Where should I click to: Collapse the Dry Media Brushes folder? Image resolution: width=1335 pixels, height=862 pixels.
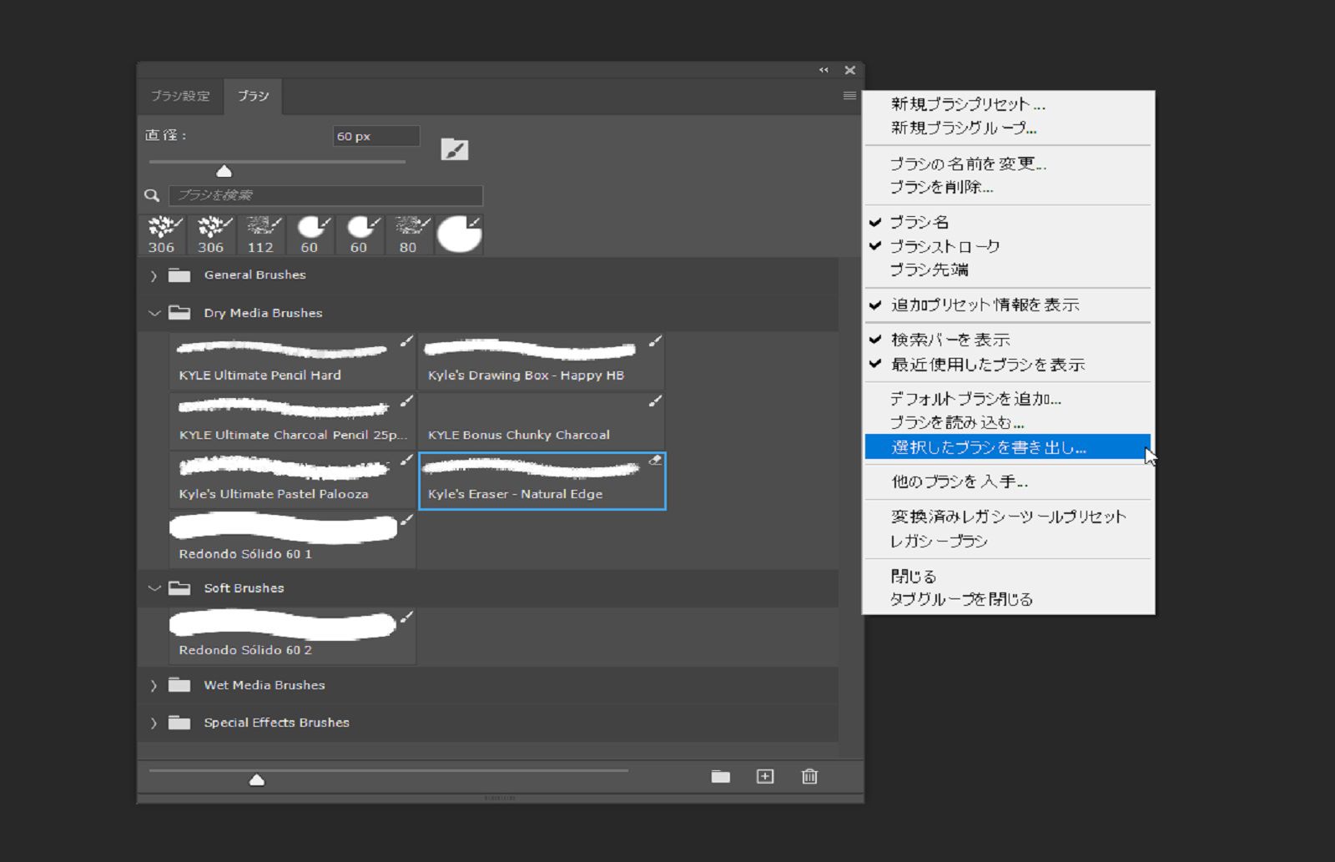[x=154, y=313]
